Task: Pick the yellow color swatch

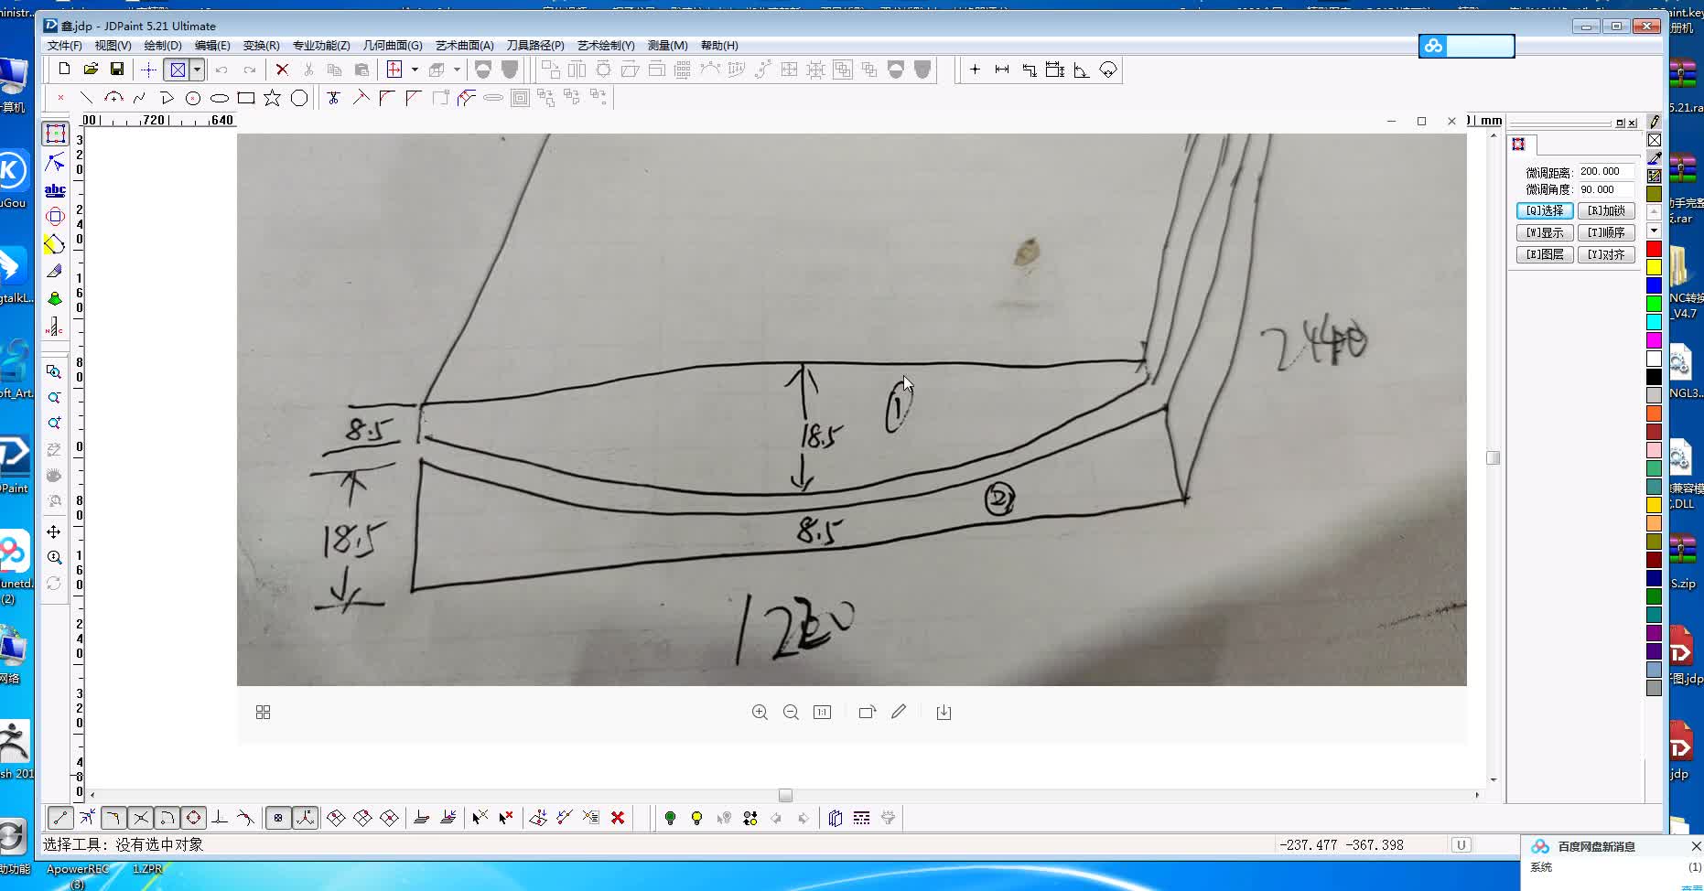Action: tap(1655, 267)
